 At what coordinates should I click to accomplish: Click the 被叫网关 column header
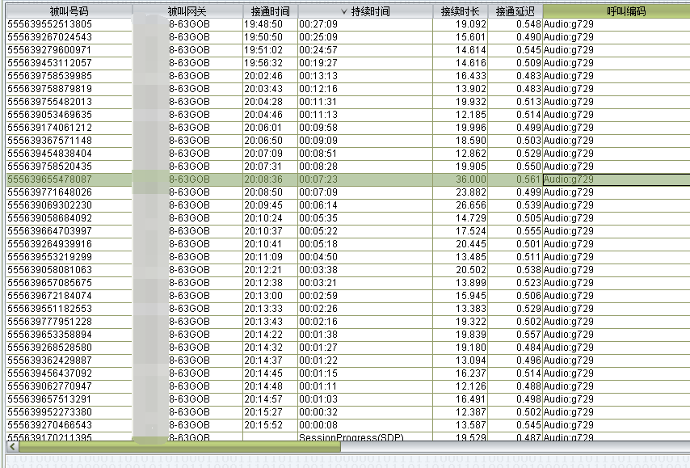187,11
